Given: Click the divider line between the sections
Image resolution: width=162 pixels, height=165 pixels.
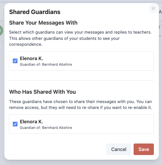Looking at the screenshot, I should (x=81, y=81).
